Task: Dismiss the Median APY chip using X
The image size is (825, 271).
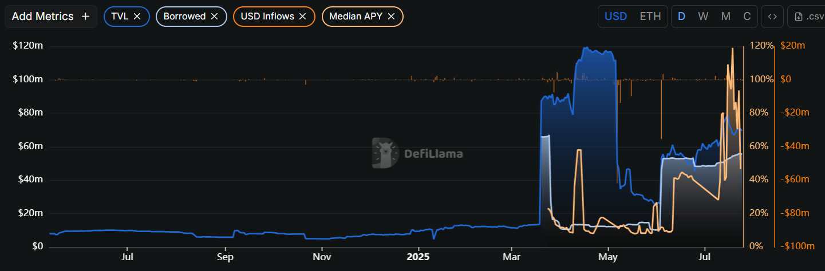Action: 392,17
